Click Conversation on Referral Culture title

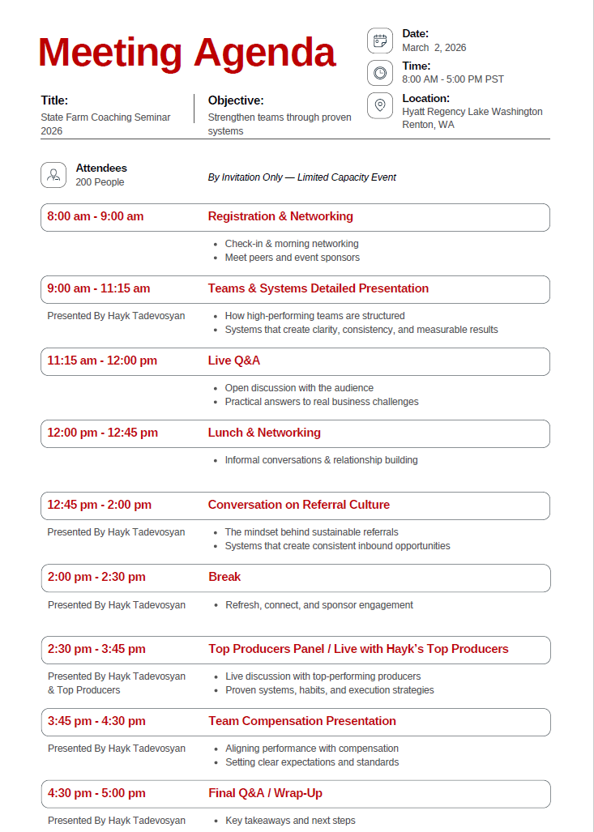tap(298, 505)
